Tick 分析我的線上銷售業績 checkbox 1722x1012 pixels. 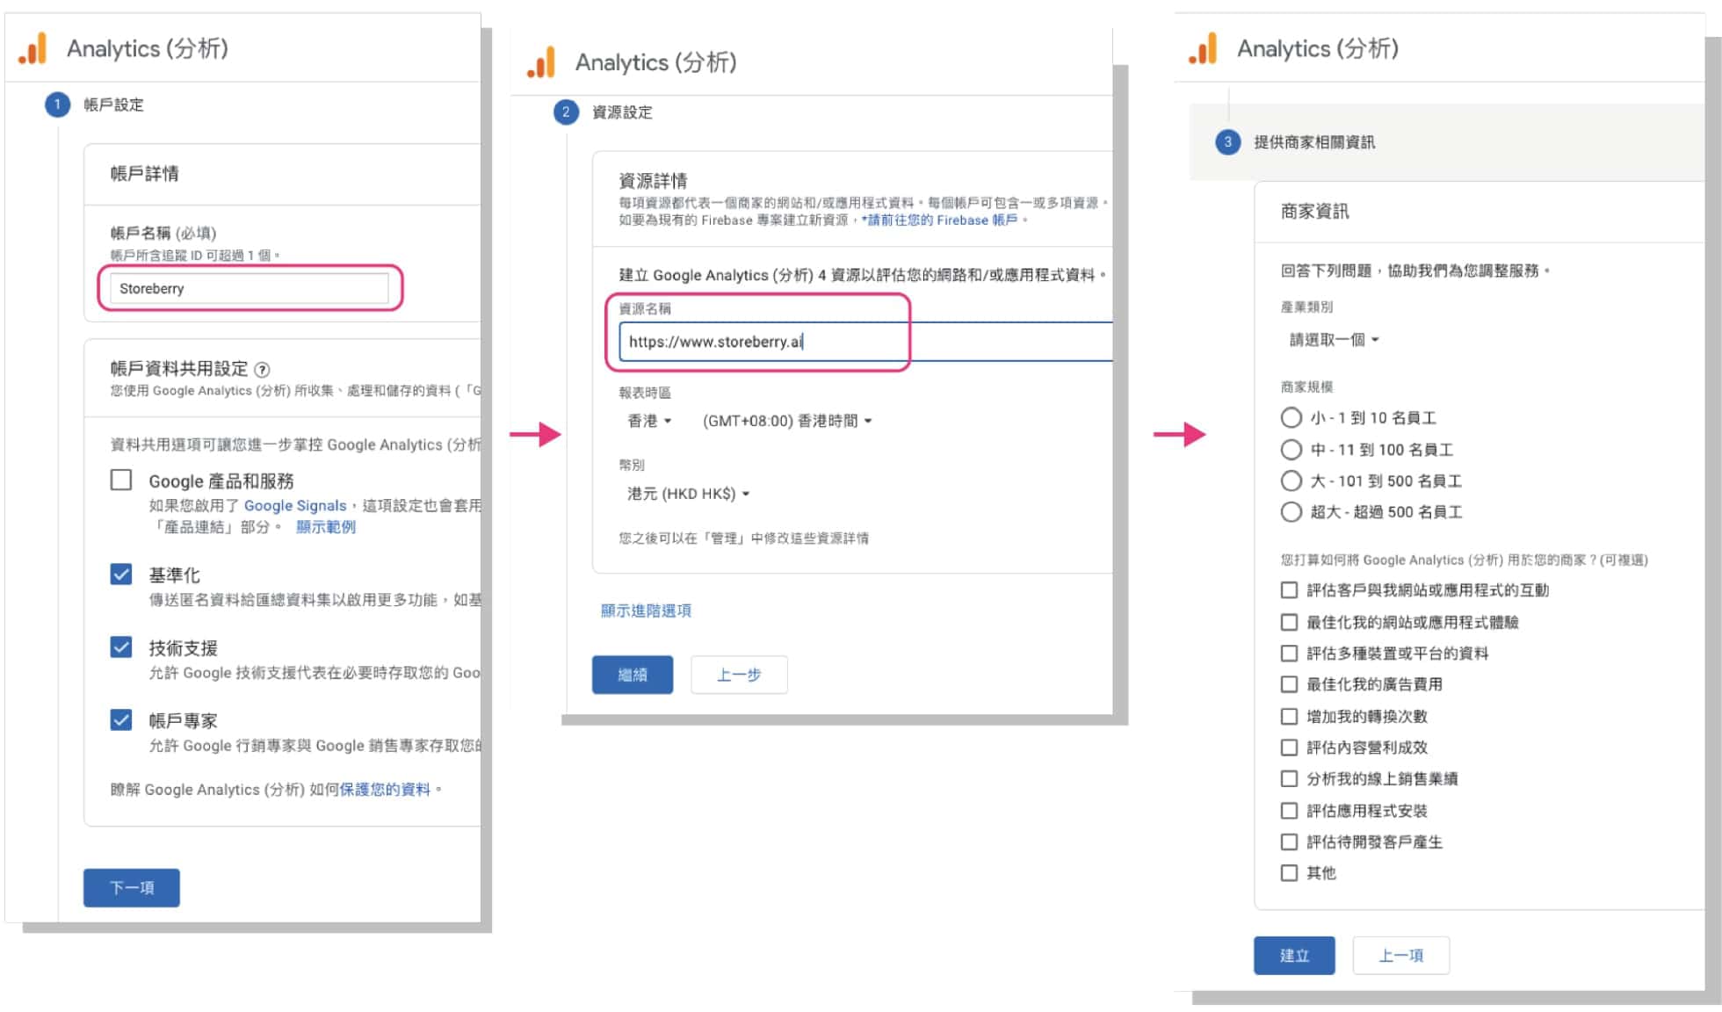[1289, 779]
